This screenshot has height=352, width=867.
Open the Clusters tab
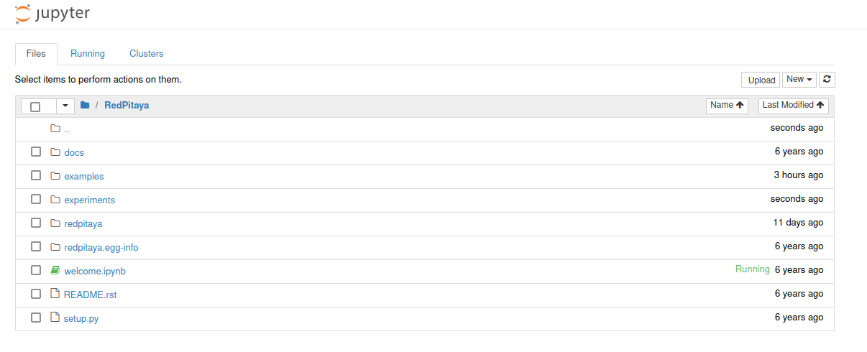coord(147,54)
